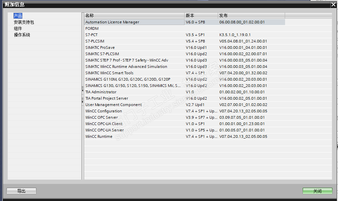Click the green 关闭 button
The width and height of the screenshot is (338, 201).
pyautogui.click(x=317, y=191)
